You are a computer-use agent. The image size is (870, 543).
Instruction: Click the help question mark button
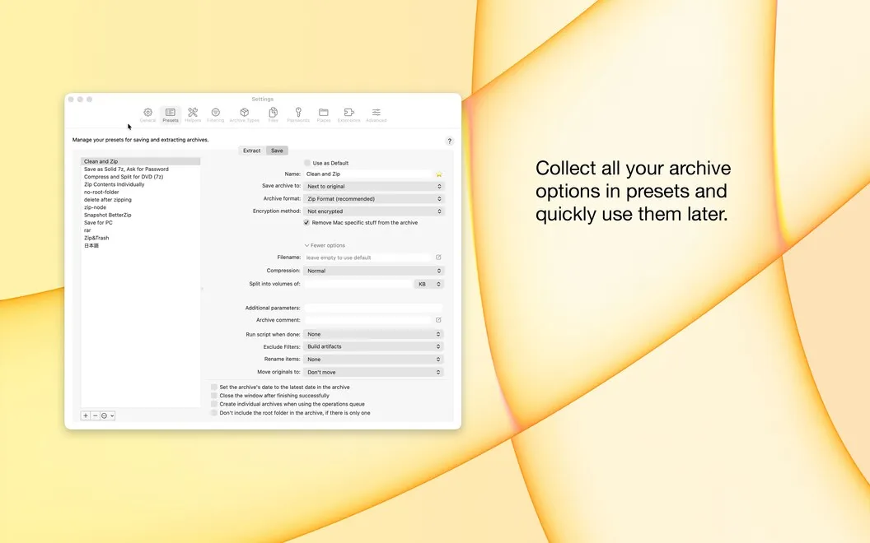[450, 142]
